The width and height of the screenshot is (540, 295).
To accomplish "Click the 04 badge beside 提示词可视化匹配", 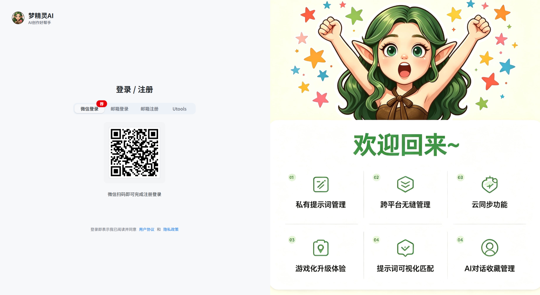I will tap(376, 240).
